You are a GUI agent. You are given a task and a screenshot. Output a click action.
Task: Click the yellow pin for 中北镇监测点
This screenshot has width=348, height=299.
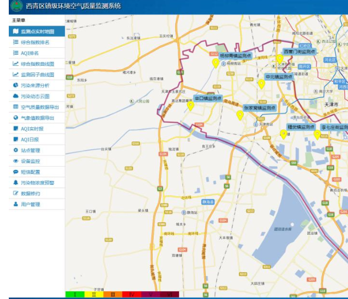[x=261, y=83]
